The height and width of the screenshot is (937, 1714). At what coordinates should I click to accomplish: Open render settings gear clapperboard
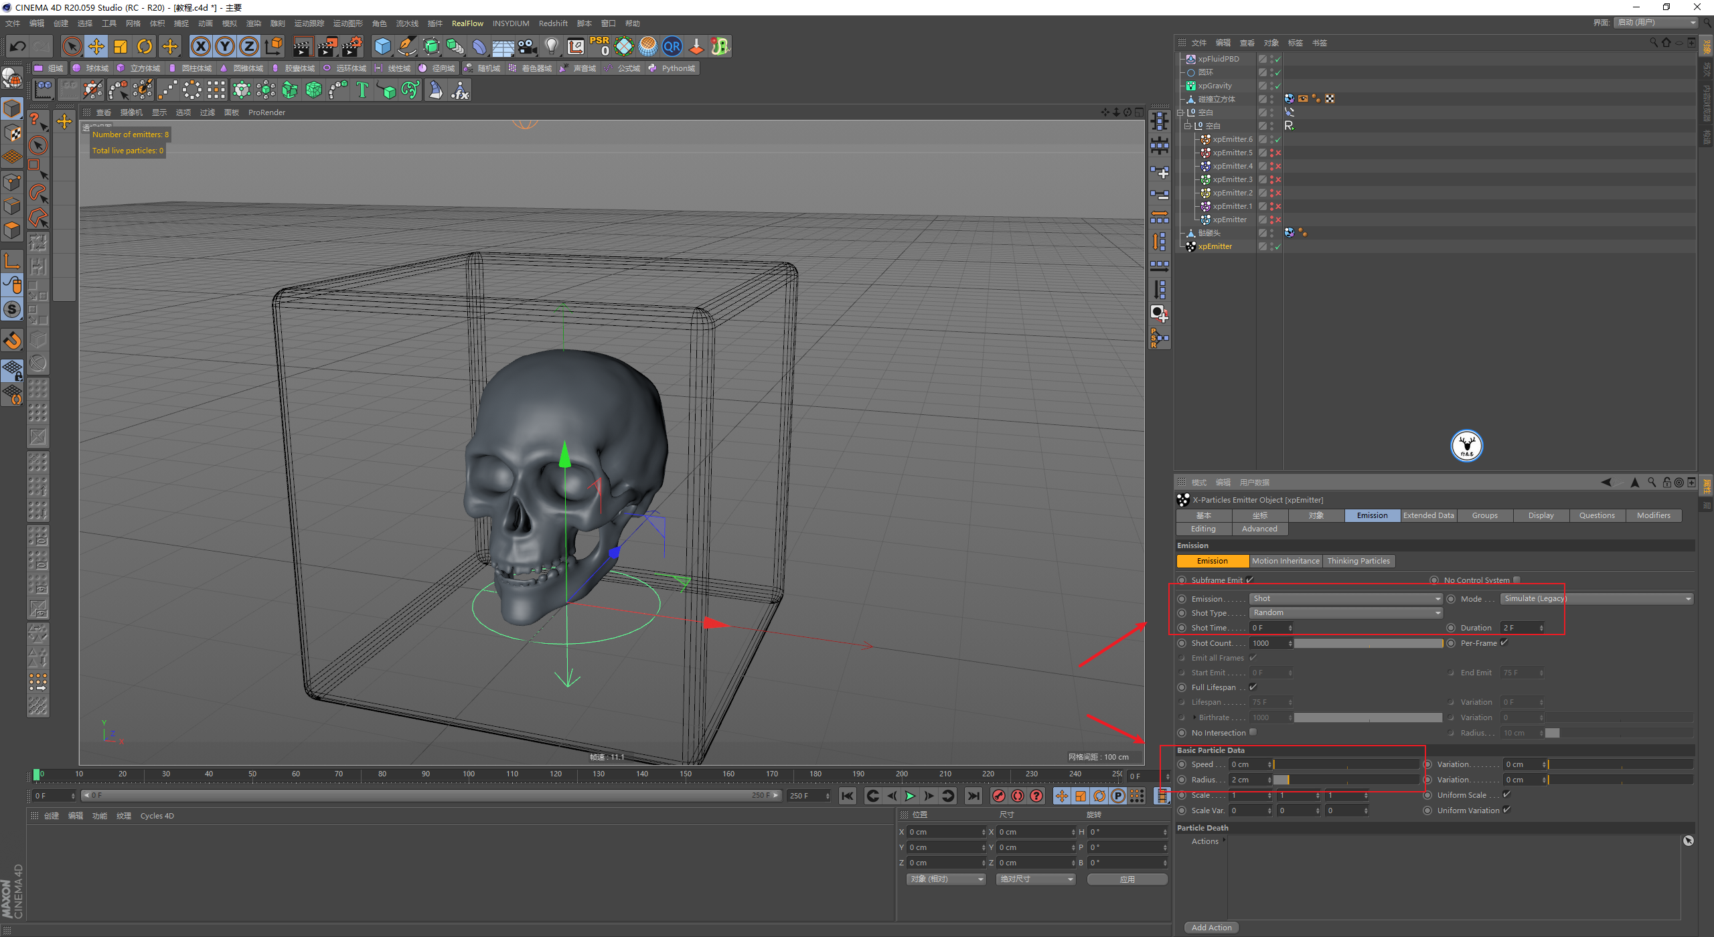[x=352, y=46]
